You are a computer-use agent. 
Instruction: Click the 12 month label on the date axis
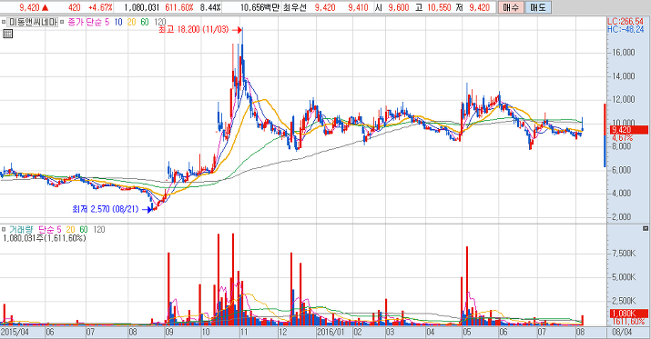[x=283, y=332]
